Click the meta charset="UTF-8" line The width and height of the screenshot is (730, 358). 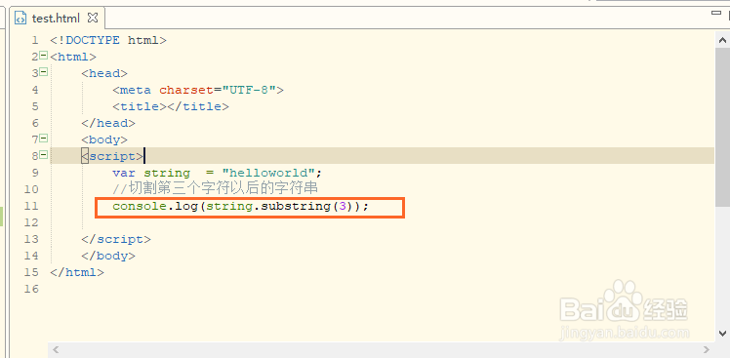tap(198, 90)
